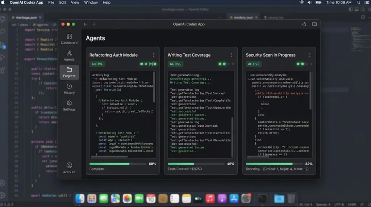Open the Account sidebar item
The width and height of the screenshot is (371, 207).
point(69,168)
